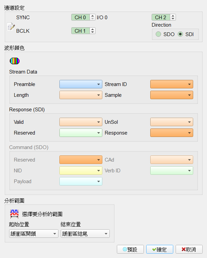Click the 取消 cancel button
Image resolution: width=207 pixels, height=258 pixels.
point(189,250)
